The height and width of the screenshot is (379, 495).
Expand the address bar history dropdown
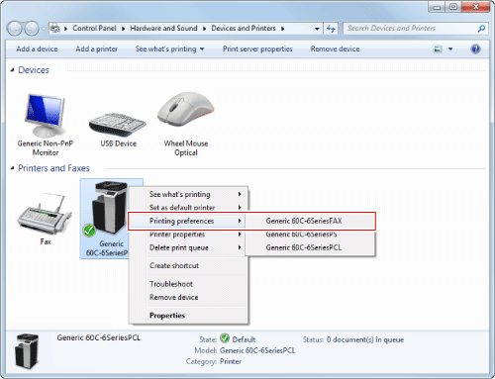[x=317, y=29]
